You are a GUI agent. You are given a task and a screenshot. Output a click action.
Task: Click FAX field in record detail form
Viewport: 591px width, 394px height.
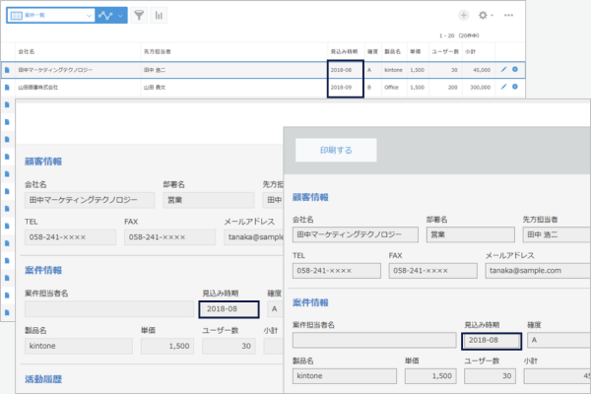[x=170, y=237]
